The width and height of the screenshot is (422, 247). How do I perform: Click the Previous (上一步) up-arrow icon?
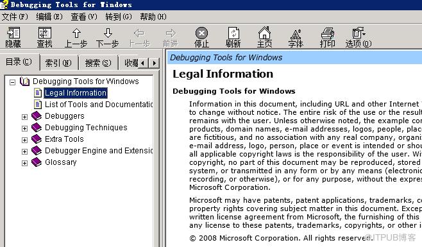click(76, 33)
